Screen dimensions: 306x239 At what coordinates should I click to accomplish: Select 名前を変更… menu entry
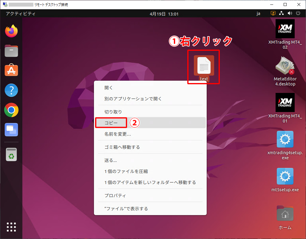click(118, 134)
